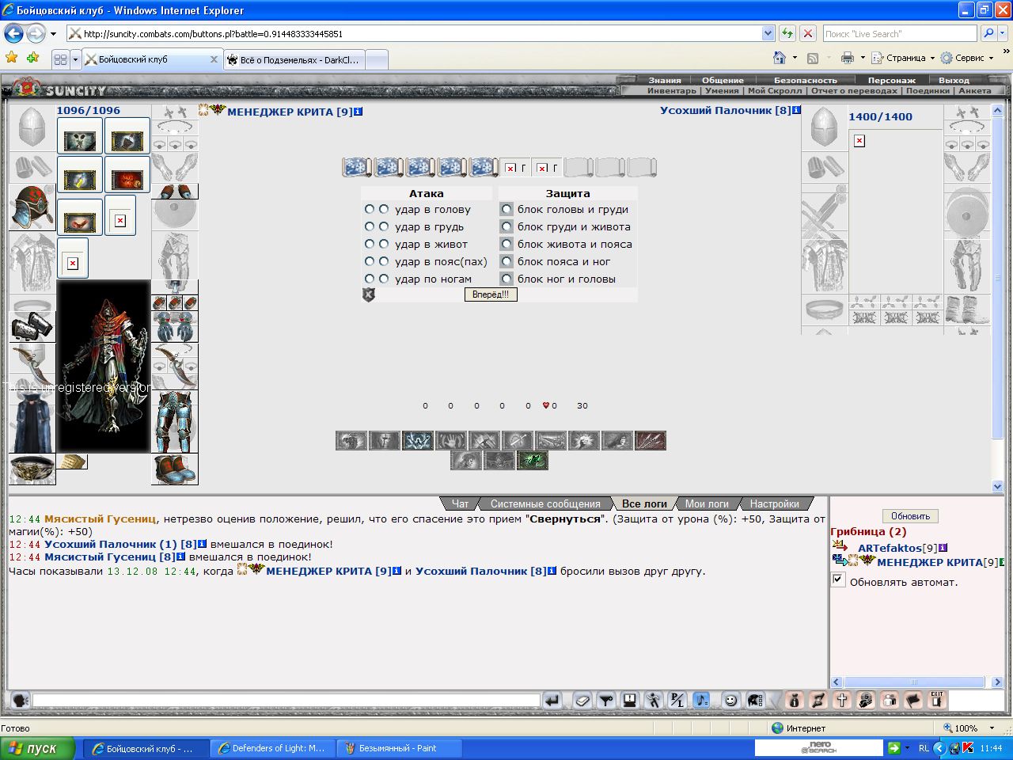Toggle 'Обновлять автомат.' checkbox
The height and width of the screenshot is (760, 1013).
click(838, 579)
